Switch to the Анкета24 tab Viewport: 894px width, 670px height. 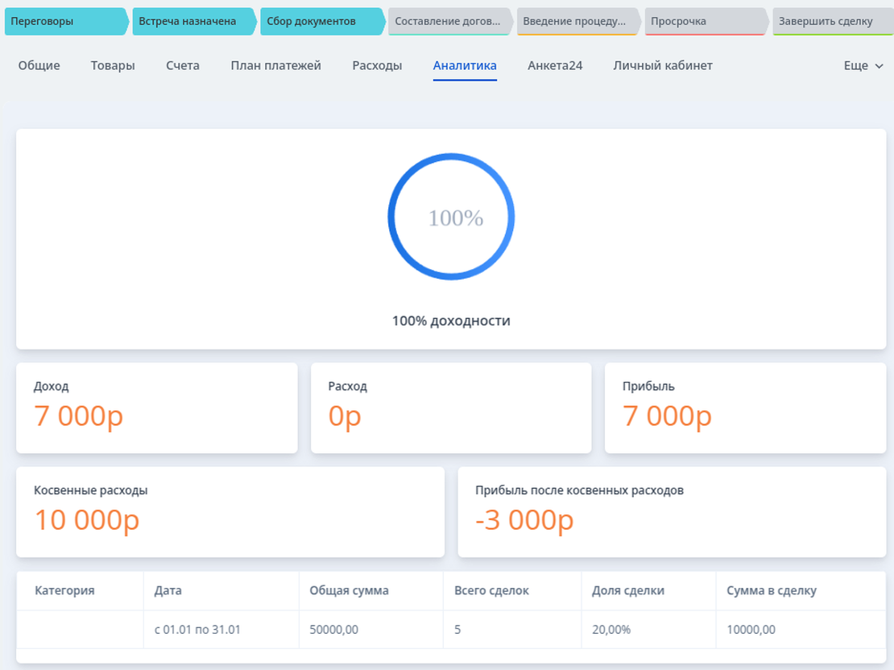click(x=555, y=66)
